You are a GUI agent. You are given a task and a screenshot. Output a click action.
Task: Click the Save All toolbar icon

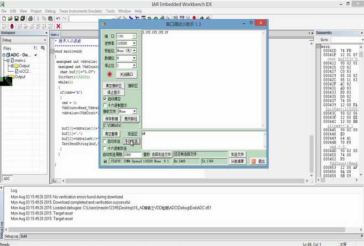23,19
